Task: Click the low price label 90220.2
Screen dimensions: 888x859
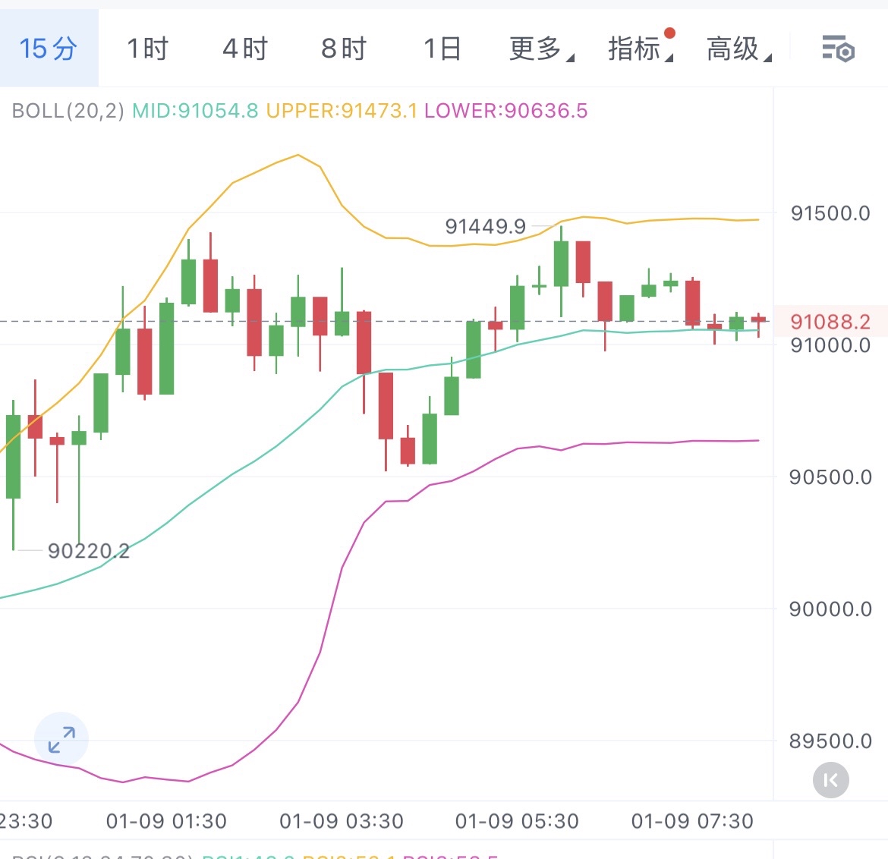Action: click(x=90, y=551)
